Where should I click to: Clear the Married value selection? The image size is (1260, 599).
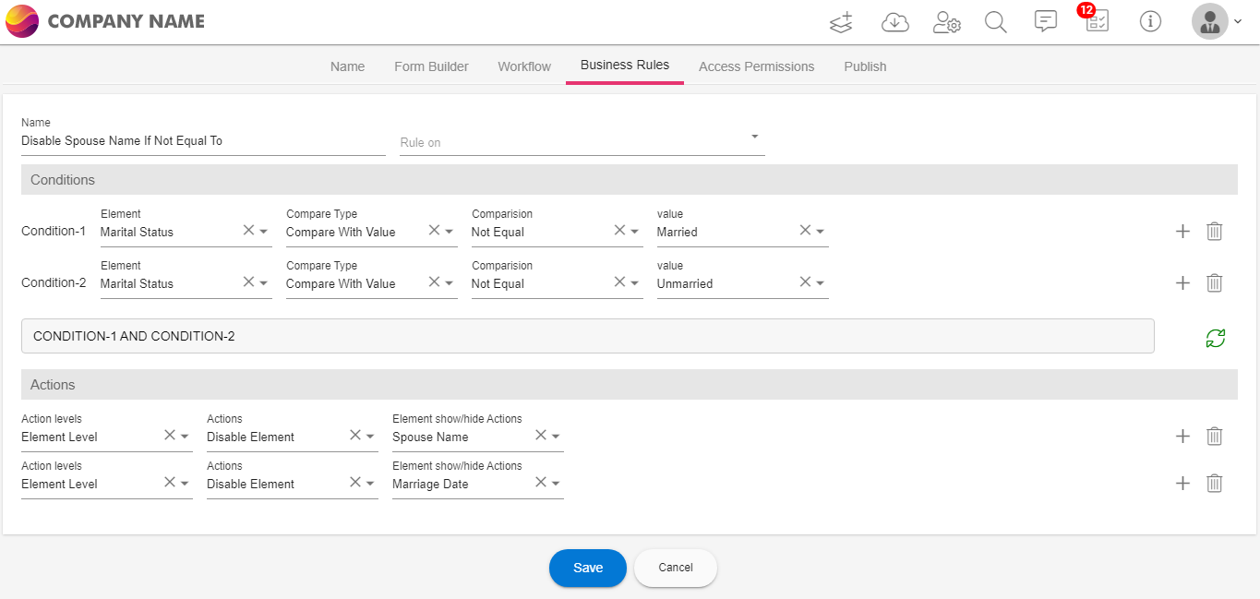805,231
